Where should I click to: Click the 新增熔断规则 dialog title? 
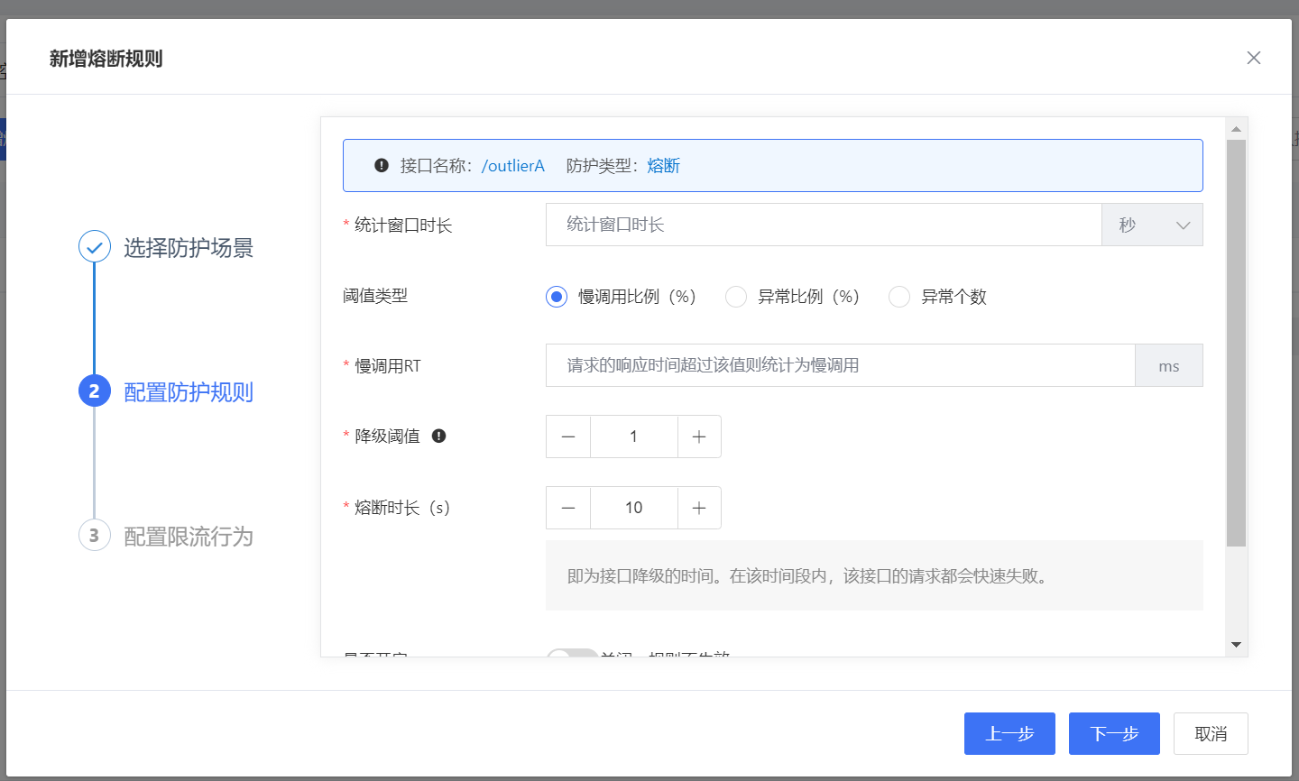pos(106,59)
